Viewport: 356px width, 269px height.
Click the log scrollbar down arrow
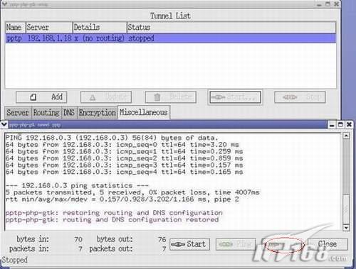[346, 228]
